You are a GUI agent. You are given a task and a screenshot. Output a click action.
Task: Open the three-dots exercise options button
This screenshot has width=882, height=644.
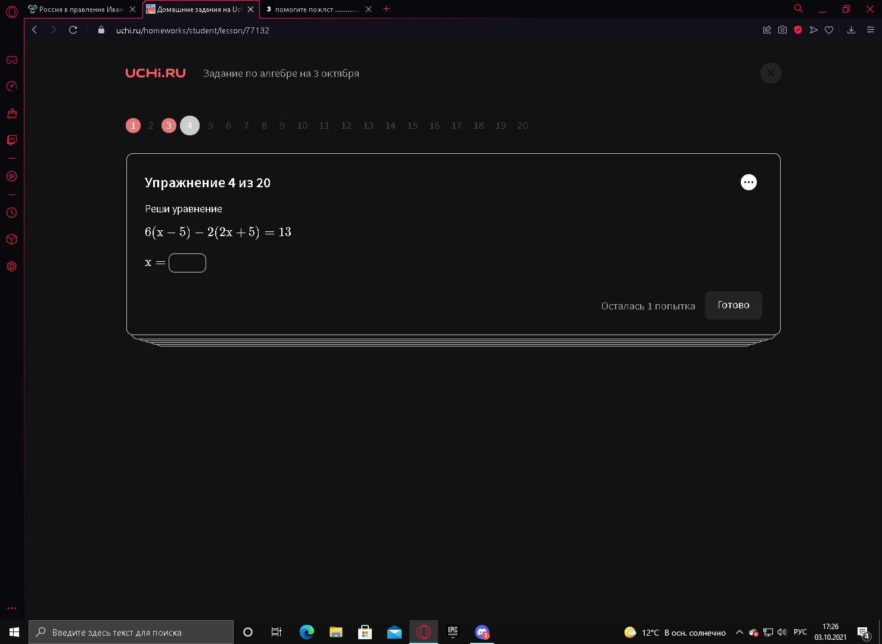coord(749,182)
